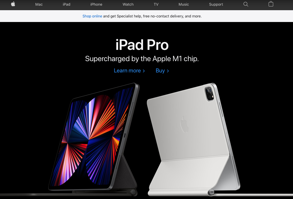Open the search magnifier icon

(x=246, y=4)
